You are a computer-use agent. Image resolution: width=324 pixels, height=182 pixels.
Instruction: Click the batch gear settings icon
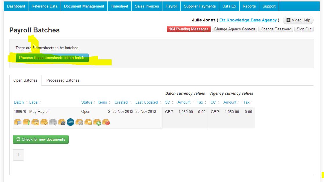click(79, 122)
